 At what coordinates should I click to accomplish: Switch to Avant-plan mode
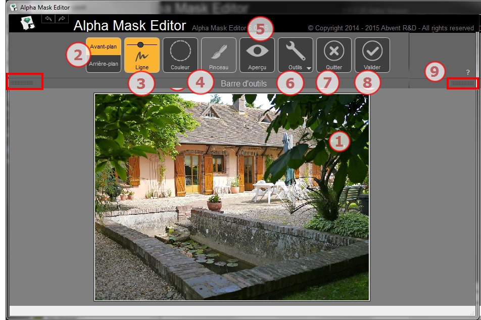pos(104,47)
